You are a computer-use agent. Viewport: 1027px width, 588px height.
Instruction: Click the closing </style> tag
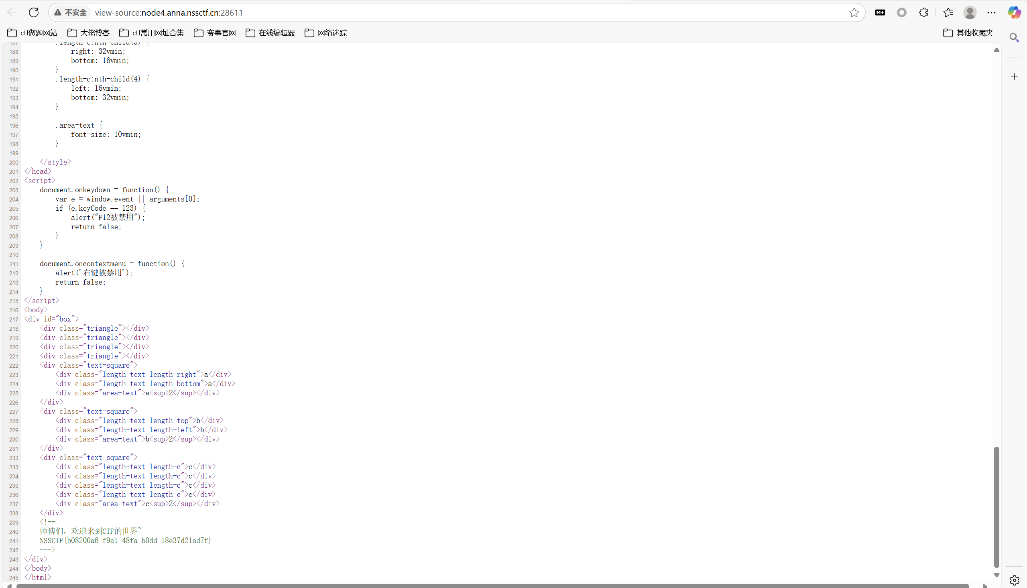(x=55, y=162)
